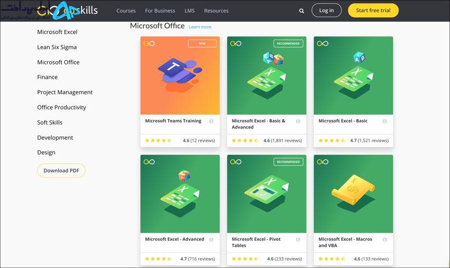Click star rating of Excel - Pivot Tables
This screenshot has height=268, width=450.
245,259
